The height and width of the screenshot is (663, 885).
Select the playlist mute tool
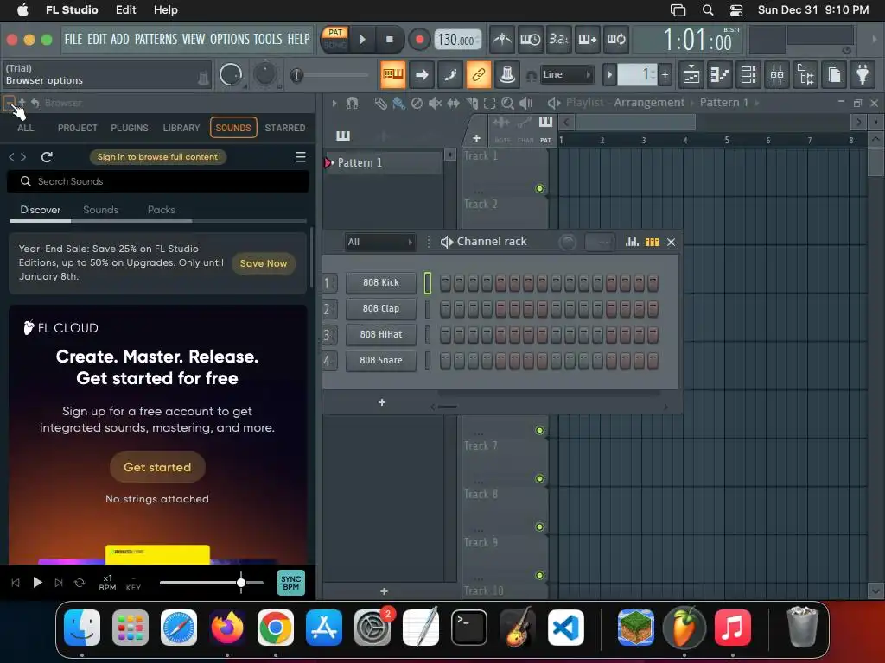[435, 104]
